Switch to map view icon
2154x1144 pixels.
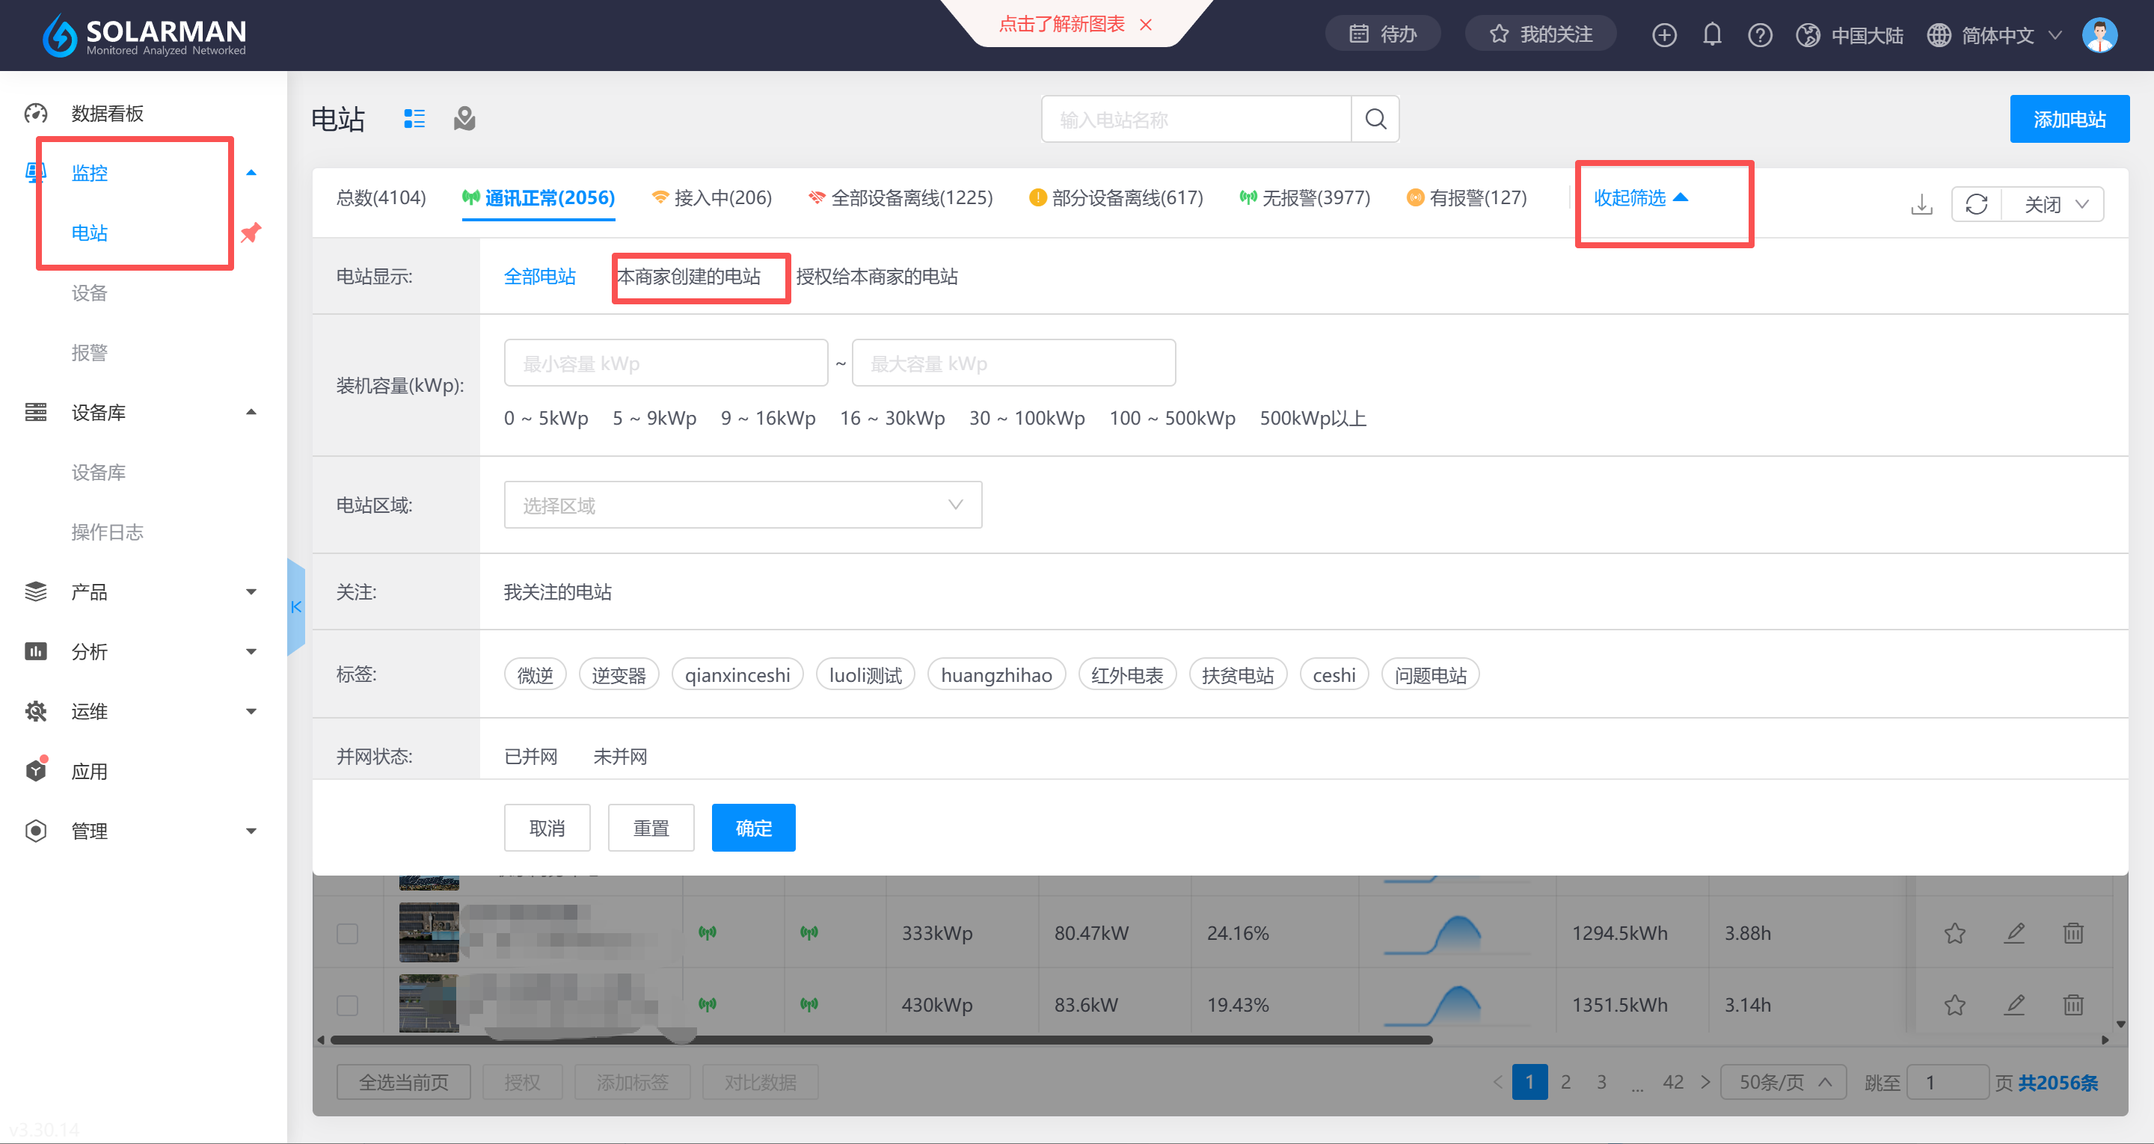tap(464, 119)
